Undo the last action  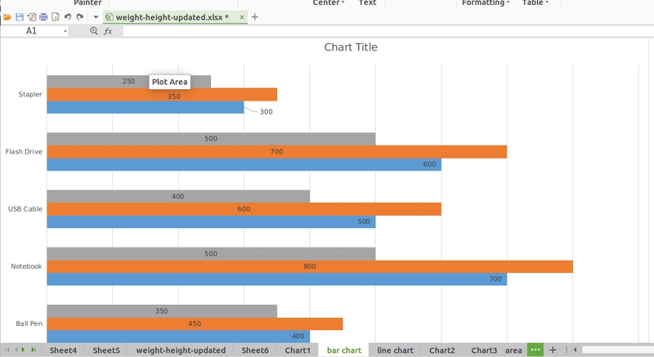[x=67, y=17]
